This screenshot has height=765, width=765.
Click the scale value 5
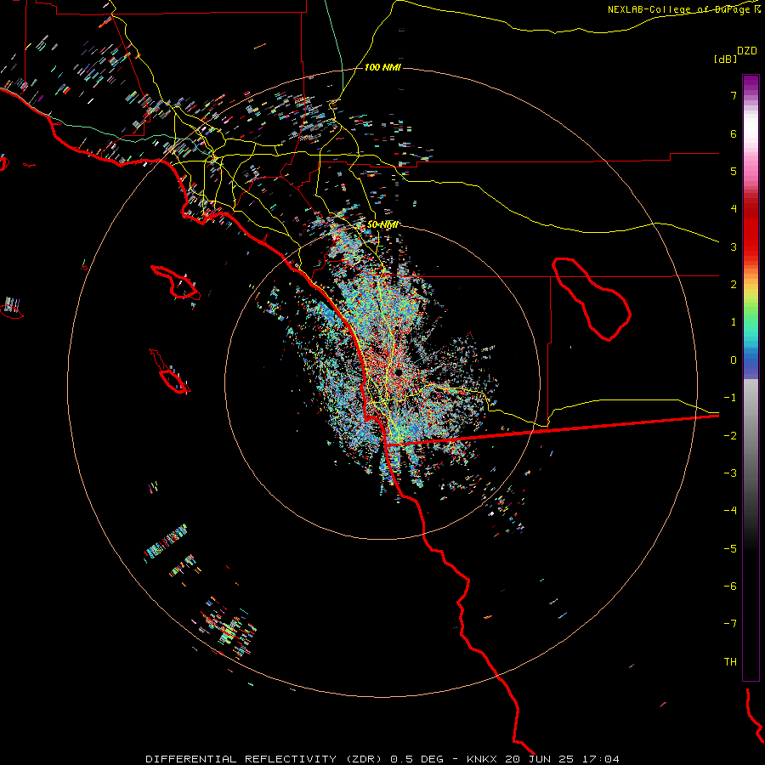(x=734, y=171)
